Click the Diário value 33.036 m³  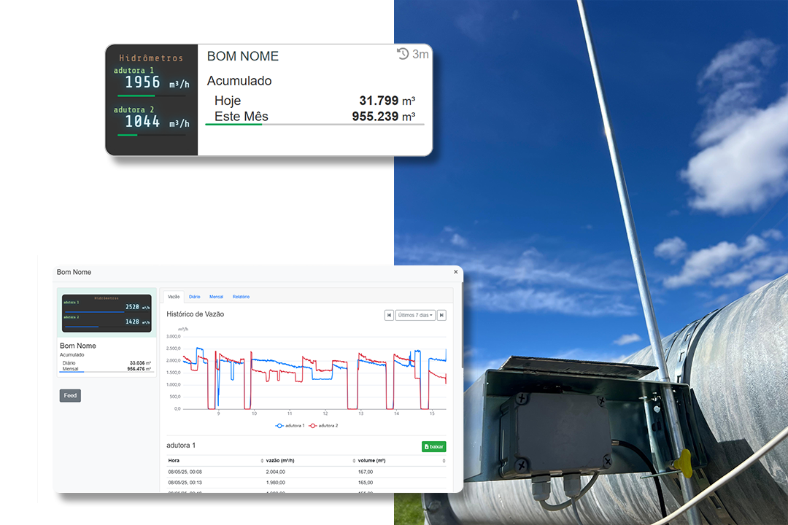tap(140, 362)
